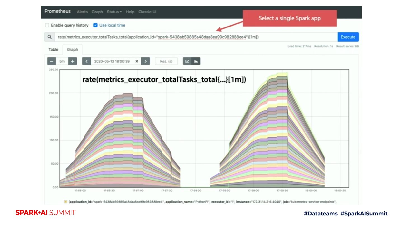Switch to unstacked line graph mode

(187, 61)
